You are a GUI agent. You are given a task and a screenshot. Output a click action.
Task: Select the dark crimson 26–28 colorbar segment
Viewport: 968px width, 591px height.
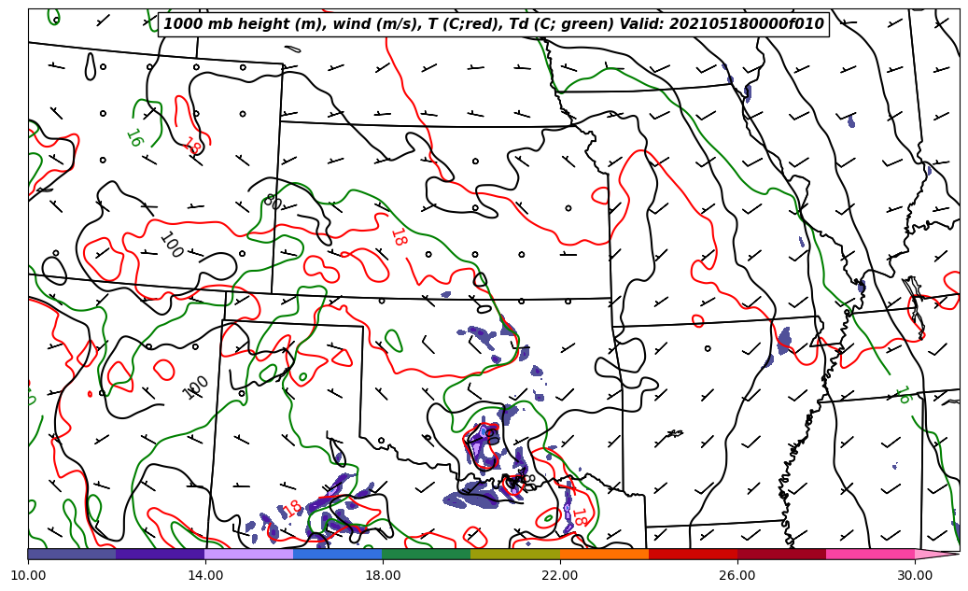pos(781,554)
